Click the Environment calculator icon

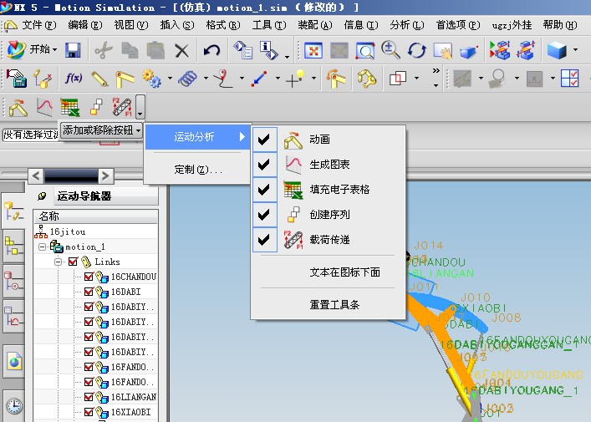pyautogui.click(x=17, y=79)
